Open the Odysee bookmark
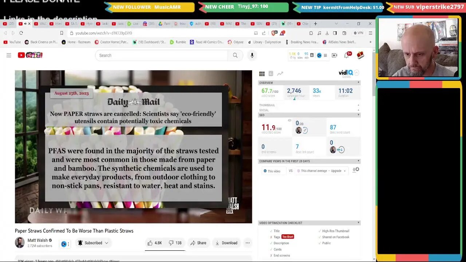The width and height of the screenshot is (466, 262). tap(236, 42)
